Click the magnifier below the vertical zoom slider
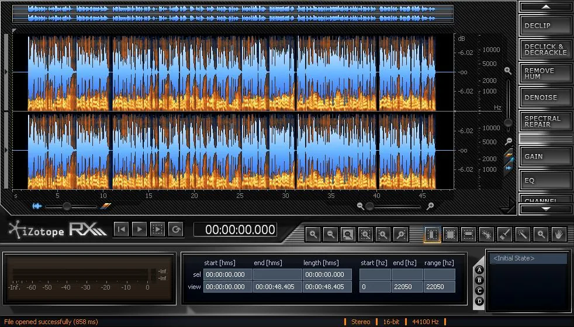 (508, 141)
